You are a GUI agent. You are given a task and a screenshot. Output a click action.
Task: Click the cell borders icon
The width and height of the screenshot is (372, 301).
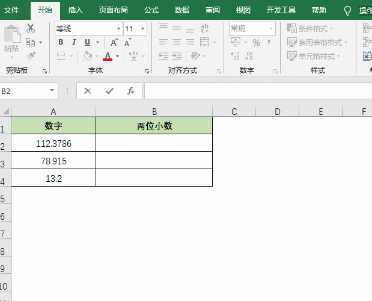point(61,56)
